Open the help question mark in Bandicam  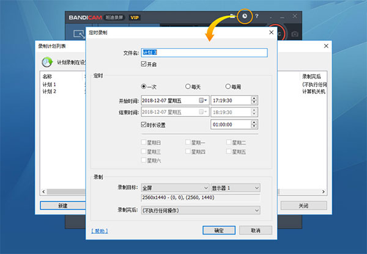(257, 16)
